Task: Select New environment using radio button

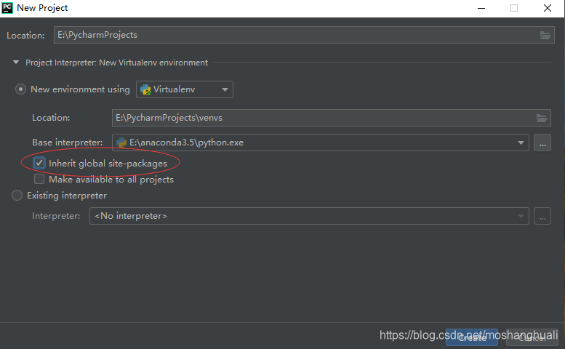Action: pos(20,89)
